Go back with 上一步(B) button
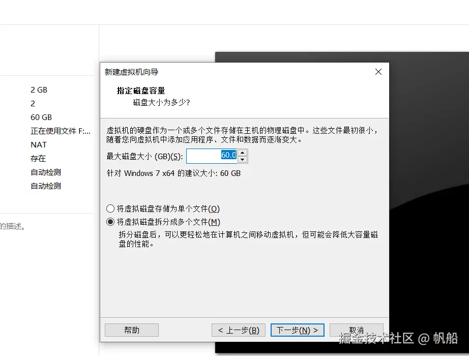The width and height of the screenshot is (469, 356). pos(239,330)
